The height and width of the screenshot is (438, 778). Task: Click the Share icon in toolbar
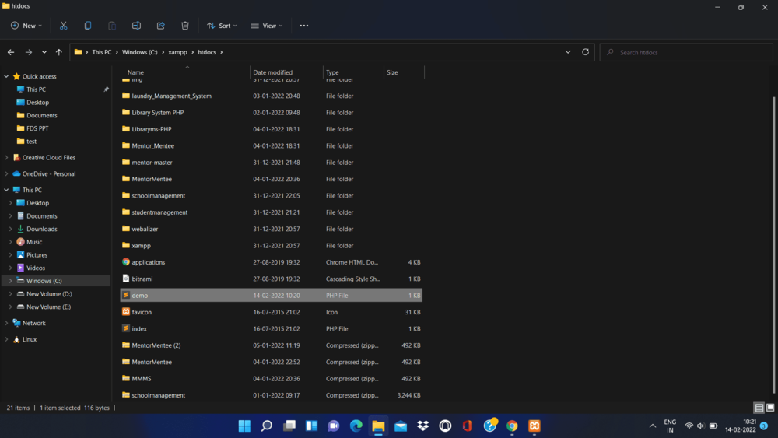pyautogui.click(x=161, y=26)
